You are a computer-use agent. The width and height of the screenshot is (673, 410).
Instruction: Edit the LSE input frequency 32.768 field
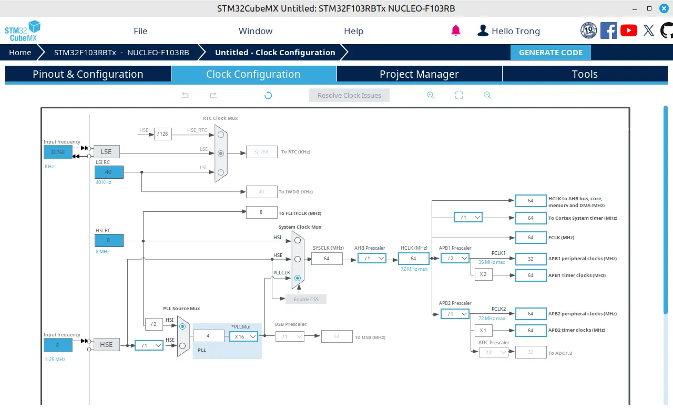pyautogui.click(x=58, y=152)
